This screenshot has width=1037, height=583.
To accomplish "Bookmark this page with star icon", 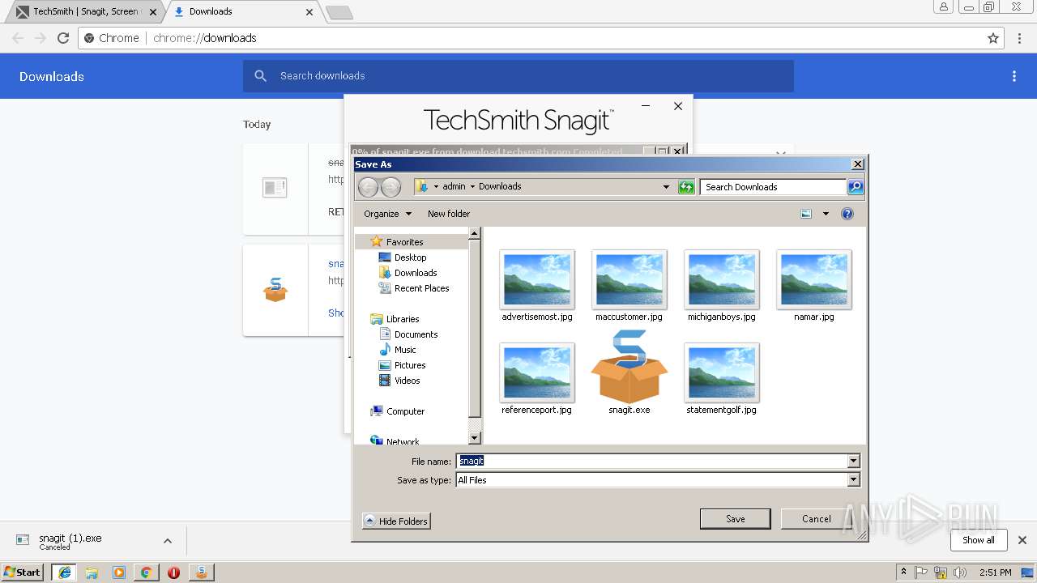I will [993, 38].
